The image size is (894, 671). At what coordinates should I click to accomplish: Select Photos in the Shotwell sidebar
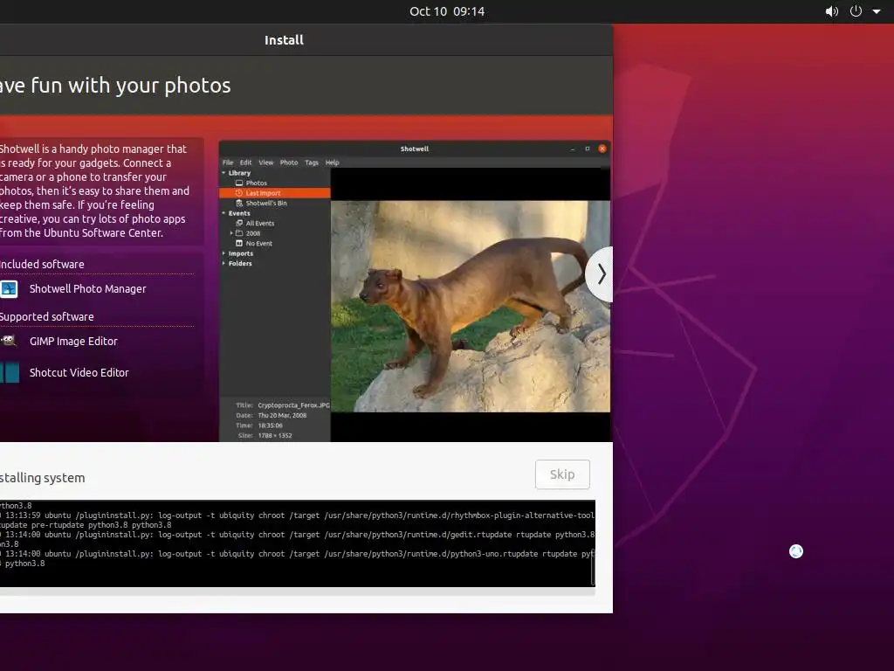coord(257,183)
